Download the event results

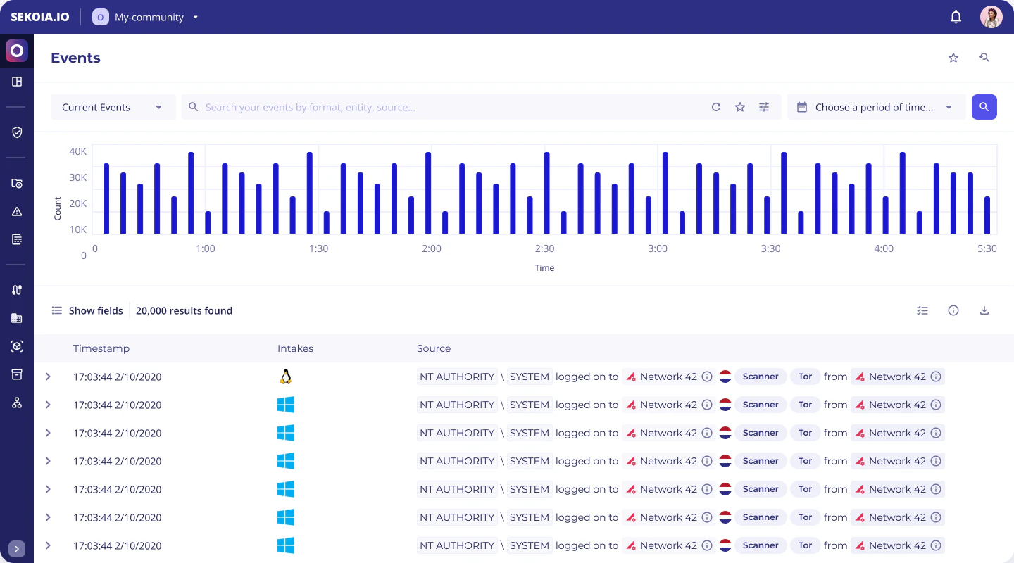click(984, 310)
